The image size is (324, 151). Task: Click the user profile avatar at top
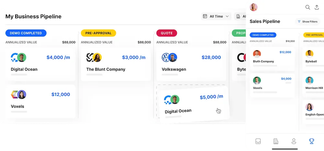(254, 7)
